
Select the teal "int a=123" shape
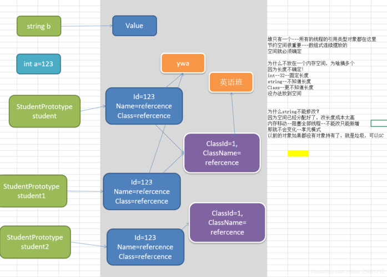pos(38,64)
